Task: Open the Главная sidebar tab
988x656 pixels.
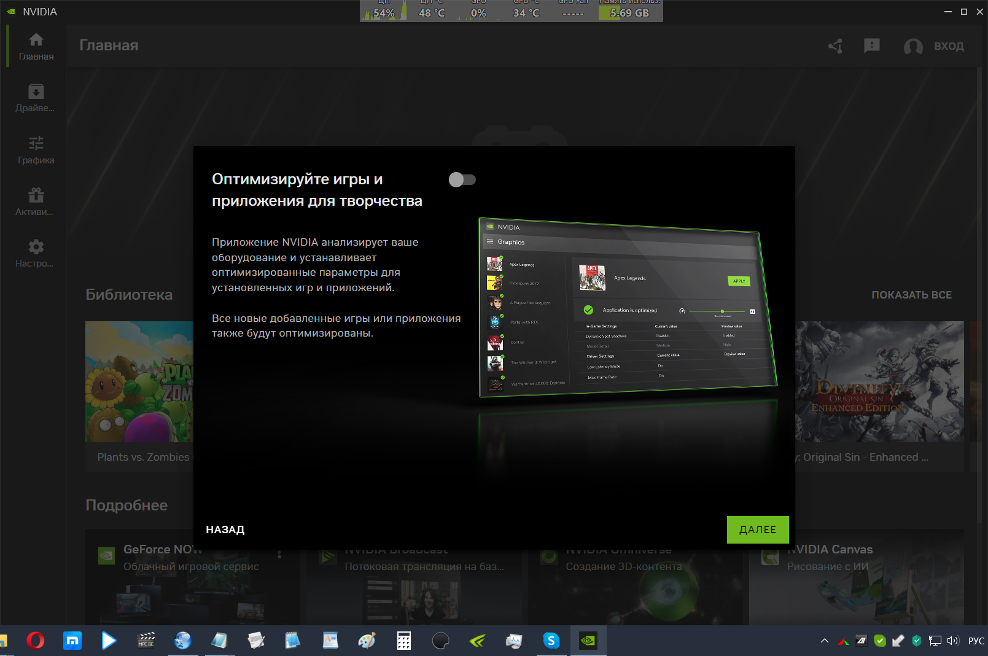Action: pyautogui.click(x=36, y=46)
